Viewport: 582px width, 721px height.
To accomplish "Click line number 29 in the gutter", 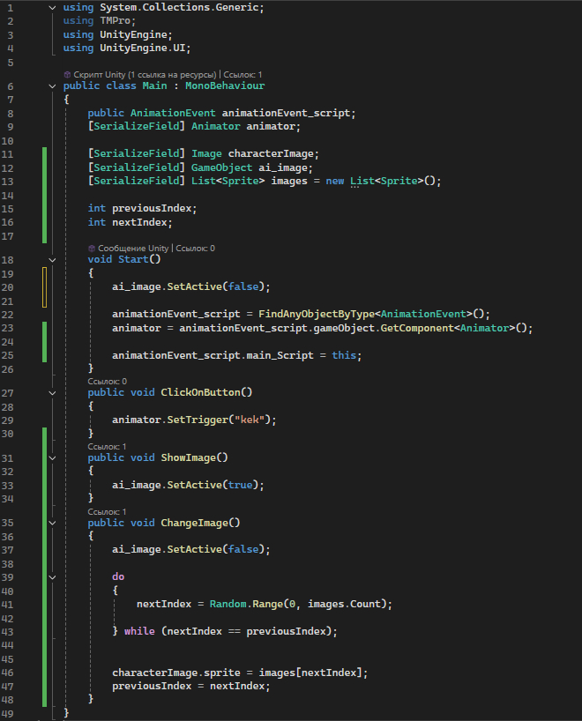I will (x=8, y=420).
